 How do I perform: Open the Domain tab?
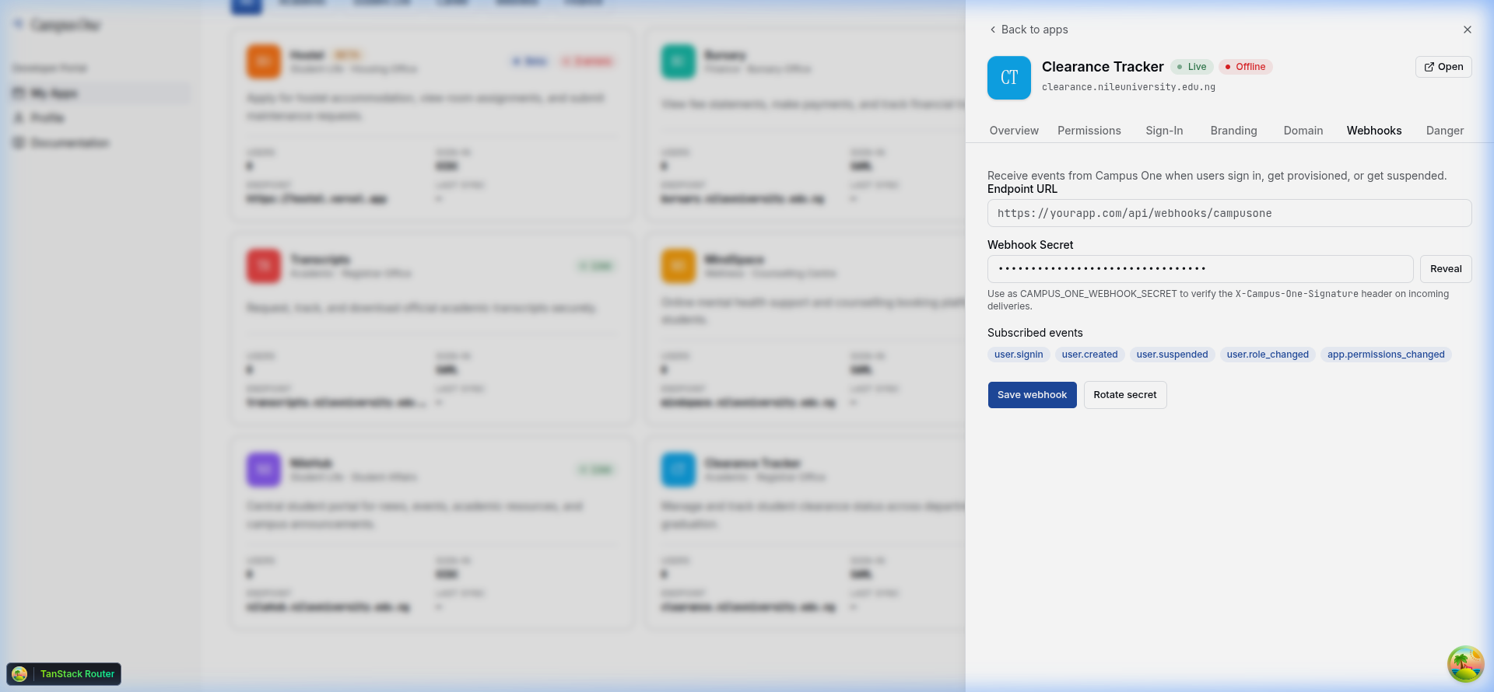pyautogui.click(x=1303, y=131)
